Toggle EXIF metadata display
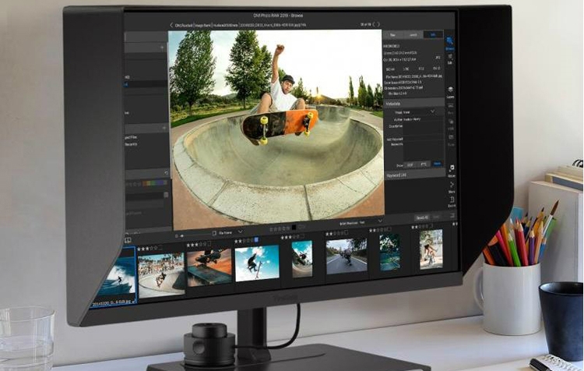The height and width of the screenshot is (371, 584). click(x=410, y=165)
